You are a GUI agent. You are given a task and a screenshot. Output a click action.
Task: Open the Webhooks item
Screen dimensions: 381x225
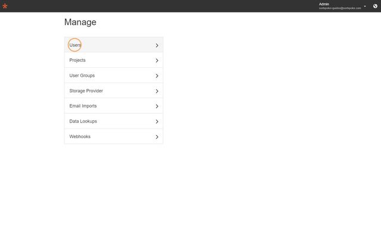click(114, 136)
